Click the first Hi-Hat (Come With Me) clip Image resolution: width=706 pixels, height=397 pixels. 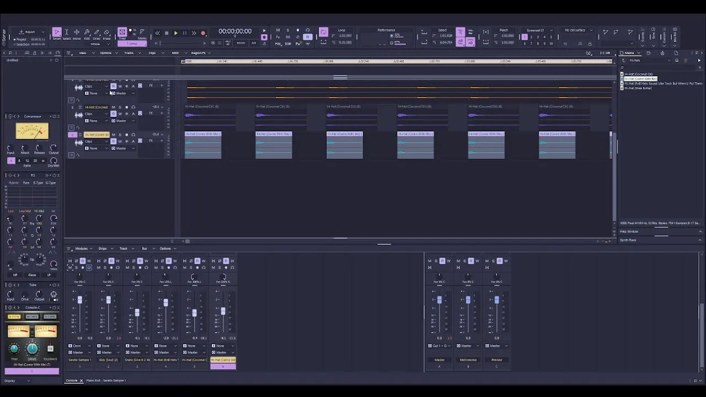coord(203,145)
